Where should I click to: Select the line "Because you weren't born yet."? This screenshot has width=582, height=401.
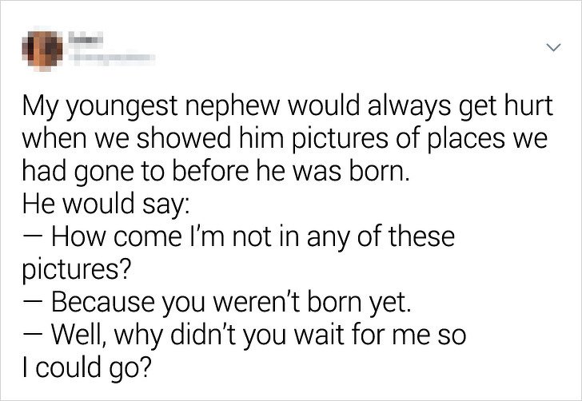tap(217, 302)
